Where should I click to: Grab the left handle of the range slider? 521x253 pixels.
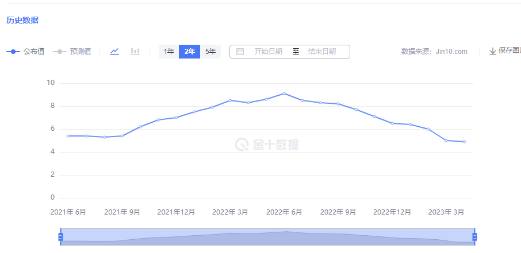point(60,237)
